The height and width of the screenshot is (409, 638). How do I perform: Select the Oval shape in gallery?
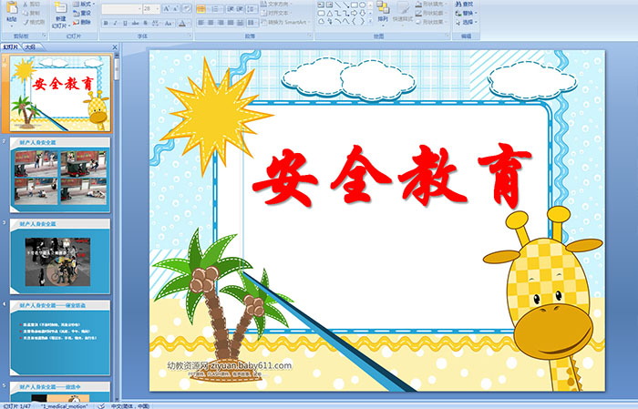[362, 5]
